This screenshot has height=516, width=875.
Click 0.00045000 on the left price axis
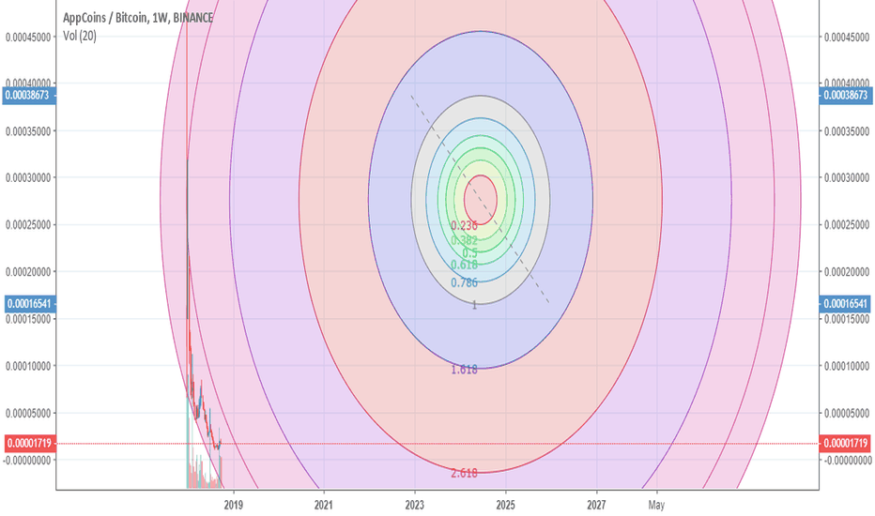coord(28,38)
